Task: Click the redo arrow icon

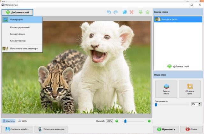Action: pyautogui.click(x=115, y=12)
